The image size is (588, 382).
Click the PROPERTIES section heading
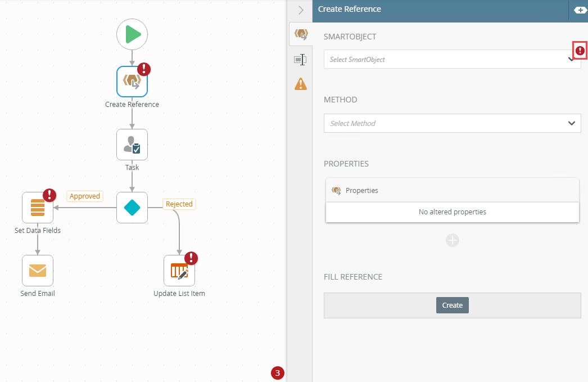coord(346,164)
